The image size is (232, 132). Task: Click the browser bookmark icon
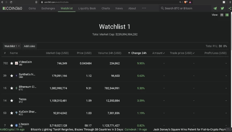[x=36, y=2]
